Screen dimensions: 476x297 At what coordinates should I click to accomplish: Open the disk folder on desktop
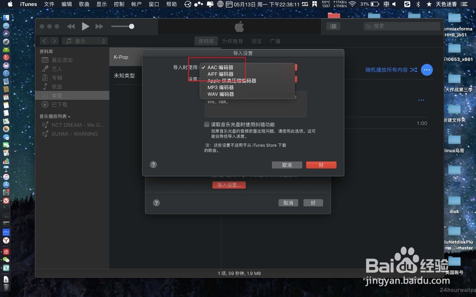pos(455,204)
